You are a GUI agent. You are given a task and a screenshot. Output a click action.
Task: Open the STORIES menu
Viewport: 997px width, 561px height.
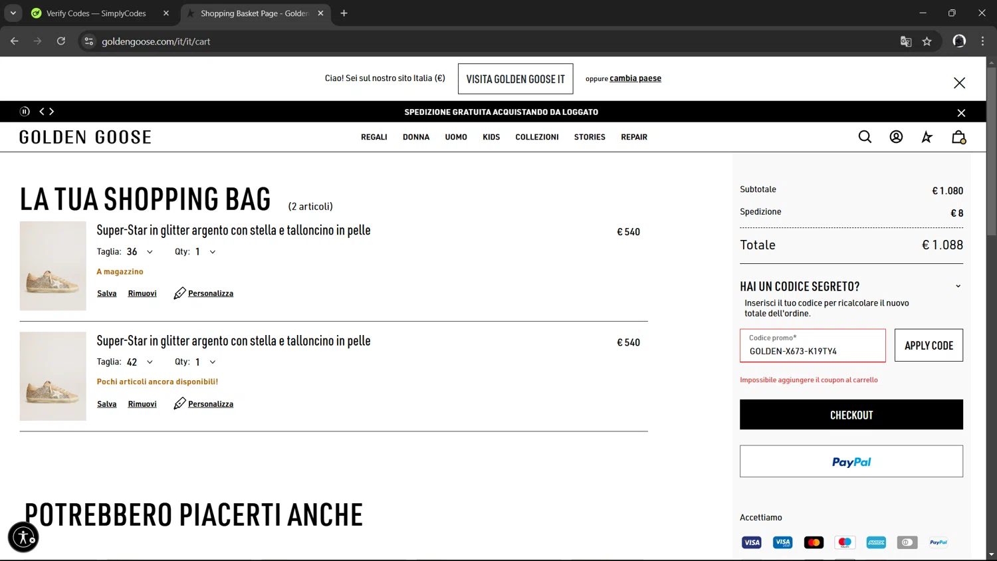coord(590,137)
